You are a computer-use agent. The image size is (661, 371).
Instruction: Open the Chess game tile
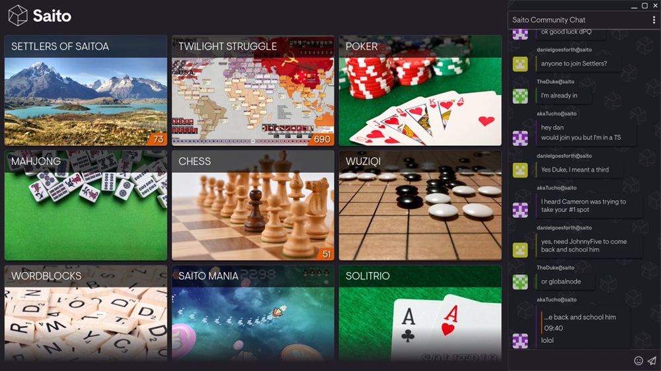point(253,205)
